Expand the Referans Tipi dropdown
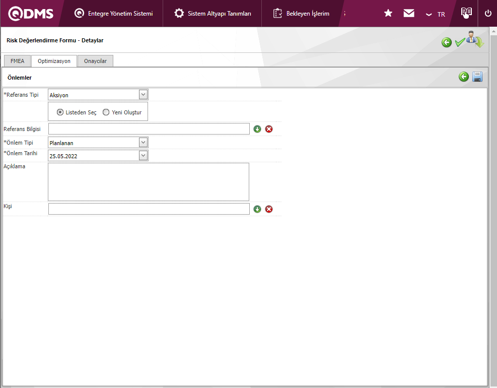This screenshot has width=497, height=388. (x=143, y=95)
